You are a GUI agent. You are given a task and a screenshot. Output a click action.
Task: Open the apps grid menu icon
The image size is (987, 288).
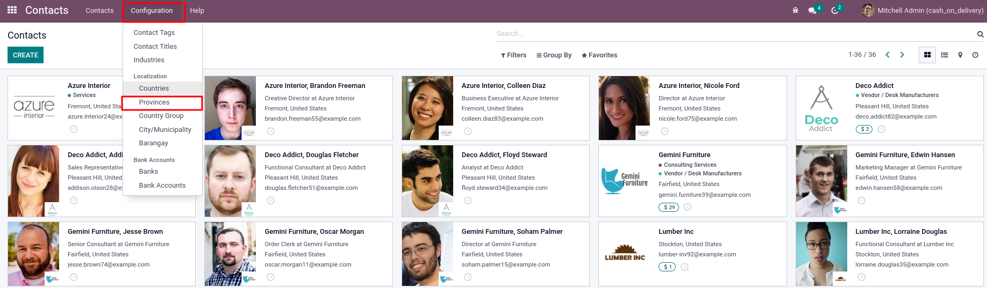tap(12, 10)
